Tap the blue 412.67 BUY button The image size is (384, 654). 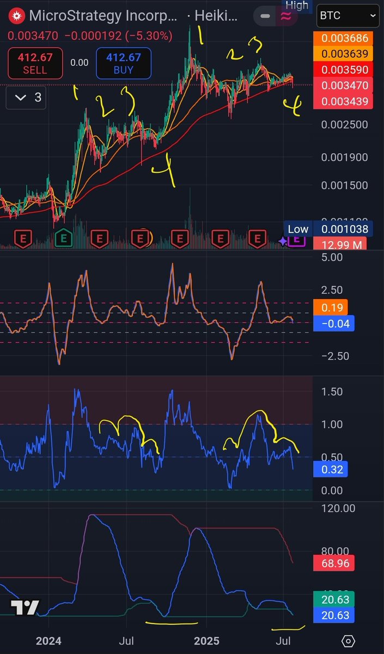(123, 64)
